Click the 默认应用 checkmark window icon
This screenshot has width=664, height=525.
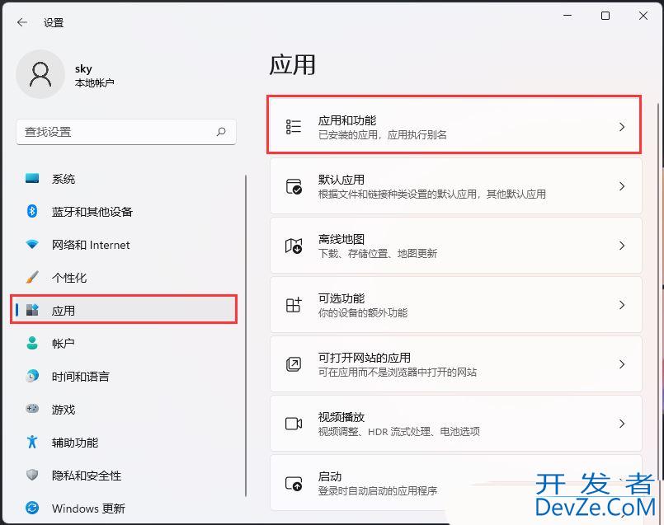pos(294,186)
